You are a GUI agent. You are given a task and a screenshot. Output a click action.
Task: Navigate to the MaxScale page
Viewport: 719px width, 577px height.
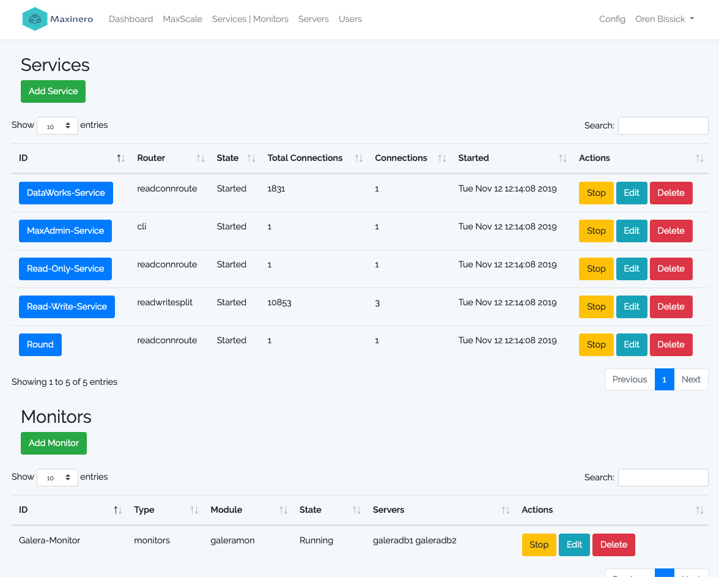point(182,19)
